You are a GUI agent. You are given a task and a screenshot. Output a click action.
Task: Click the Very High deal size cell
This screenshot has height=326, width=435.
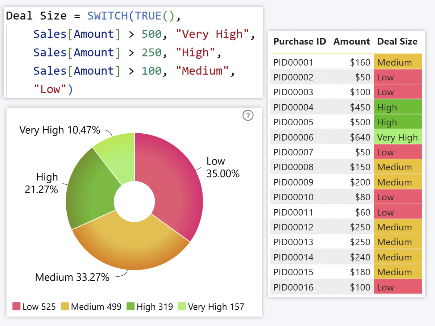[398, 137]
